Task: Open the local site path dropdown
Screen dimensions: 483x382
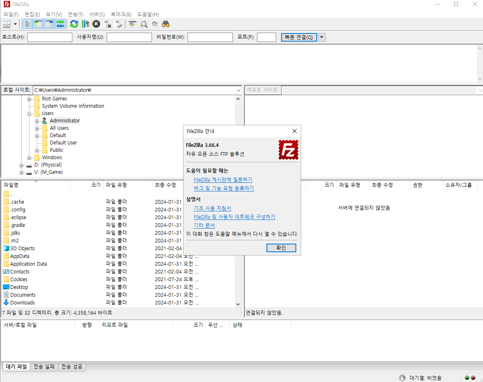Action: pyautogui.click(x=238, y=91)
